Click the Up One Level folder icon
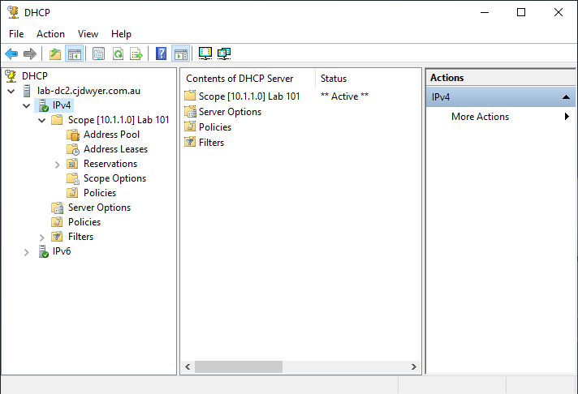Image resolution: width=578 pixels, height=394 pixels. [x=54, y=54]
